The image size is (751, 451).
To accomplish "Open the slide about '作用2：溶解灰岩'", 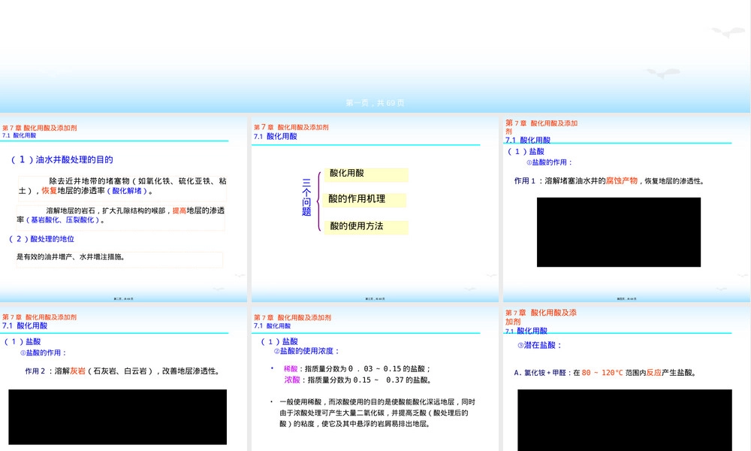I will click(124, 378).
